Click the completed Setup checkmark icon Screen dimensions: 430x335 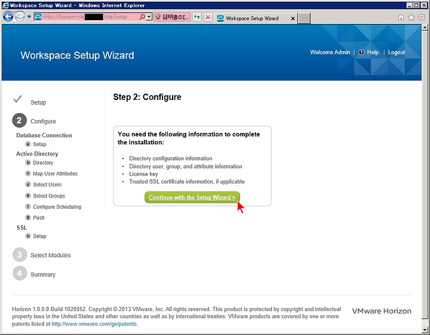click(x=17, y=99)
